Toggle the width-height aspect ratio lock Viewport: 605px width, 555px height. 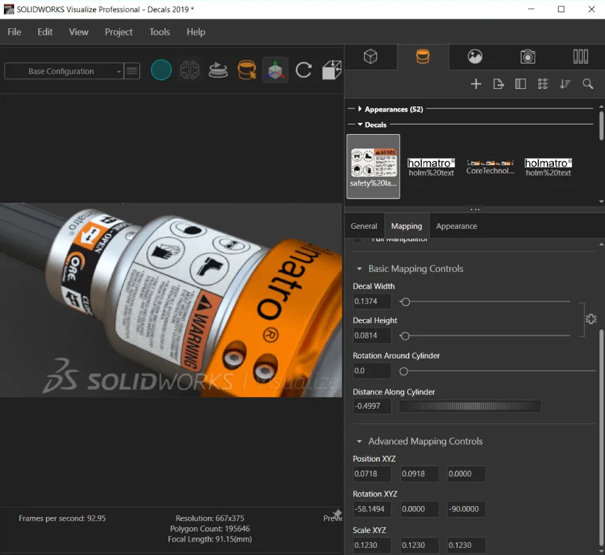pyautogui.click(x=591, y=318)
